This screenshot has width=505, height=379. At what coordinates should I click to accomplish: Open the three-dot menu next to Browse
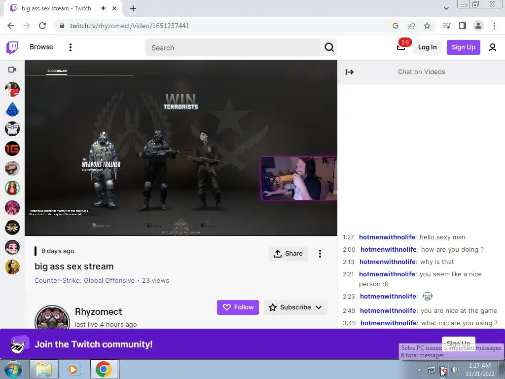(70, 47)
